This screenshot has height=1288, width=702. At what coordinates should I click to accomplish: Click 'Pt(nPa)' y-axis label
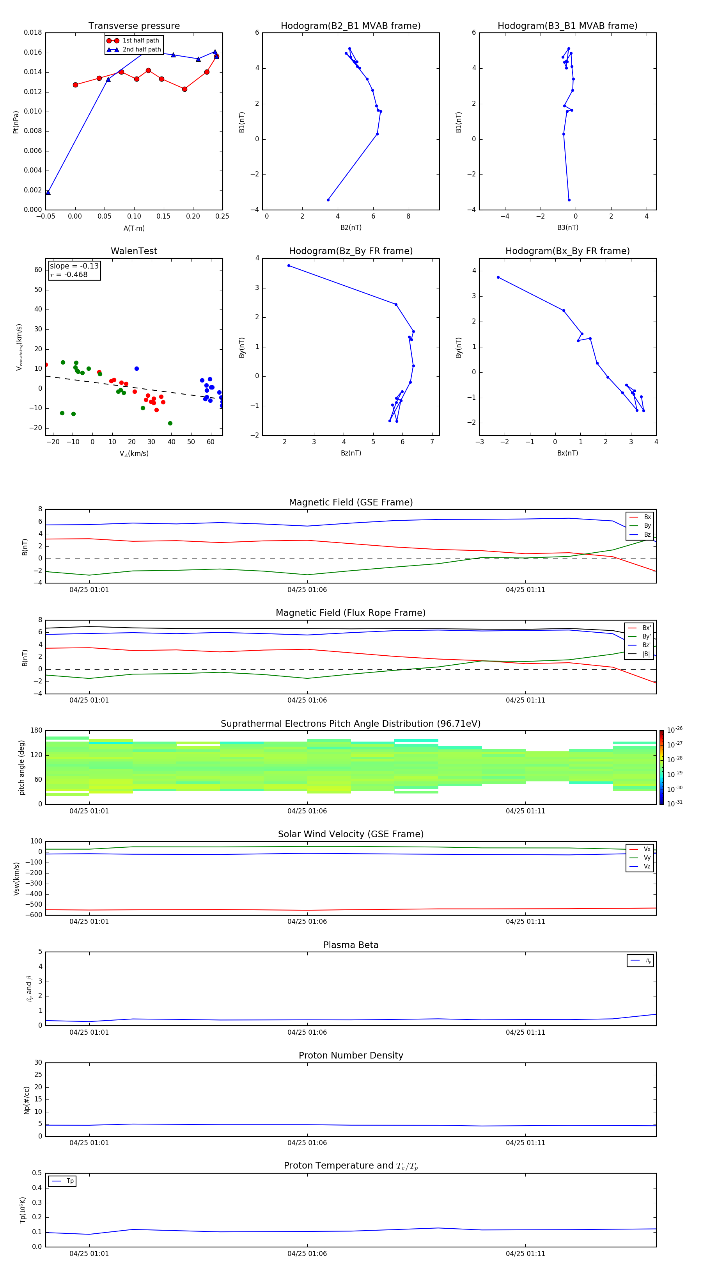[x=16, y=121]
